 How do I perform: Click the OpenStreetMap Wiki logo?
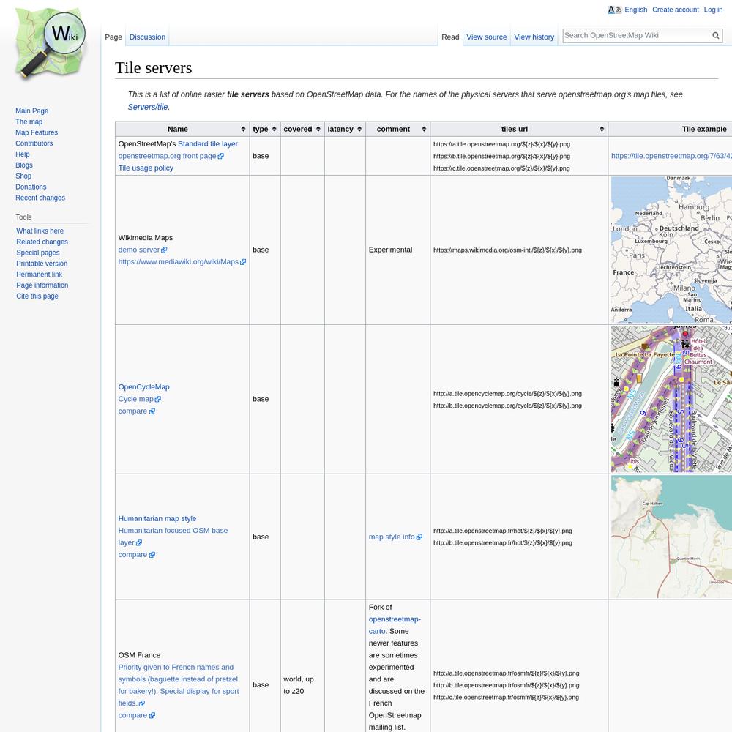(51, 43)
